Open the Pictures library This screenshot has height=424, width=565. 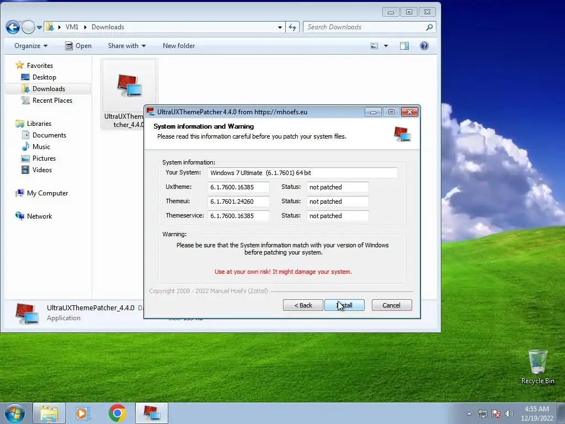(x=44, y=158)
